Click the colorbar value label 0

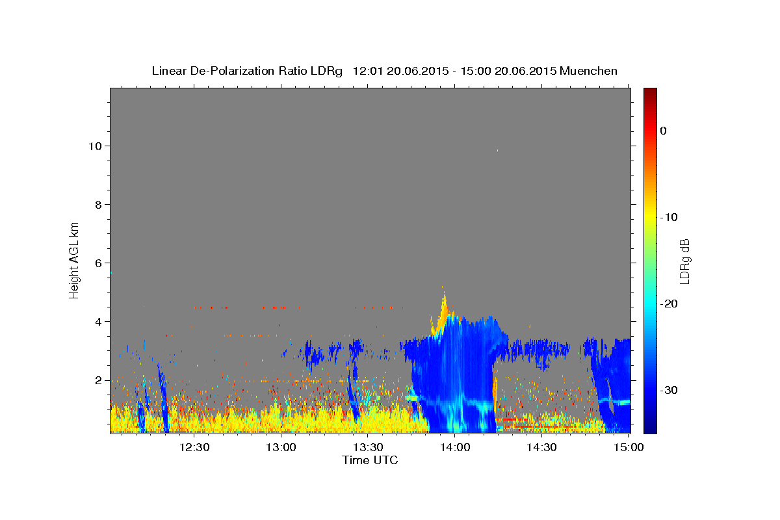tap(663, 131)
